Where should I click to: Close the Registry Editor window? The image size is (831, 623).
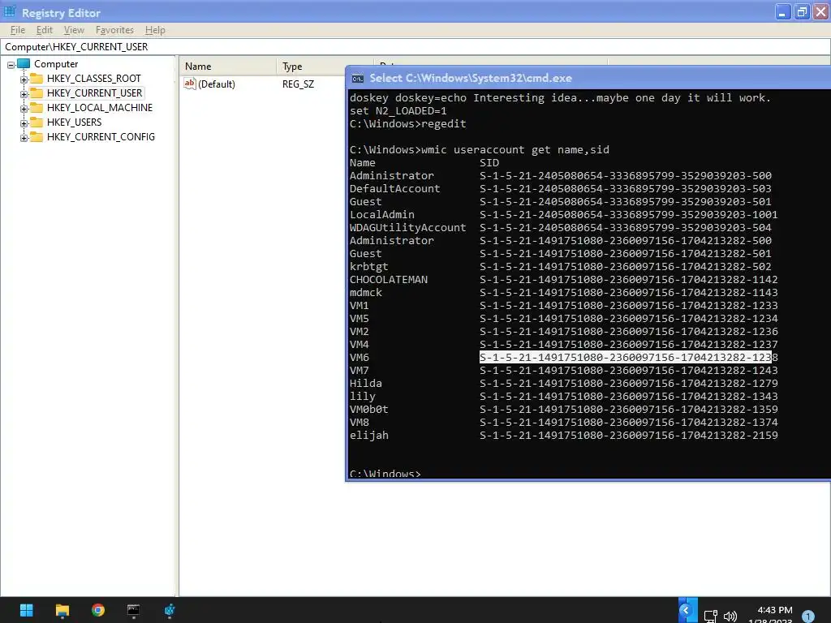(x=821, y=12)
